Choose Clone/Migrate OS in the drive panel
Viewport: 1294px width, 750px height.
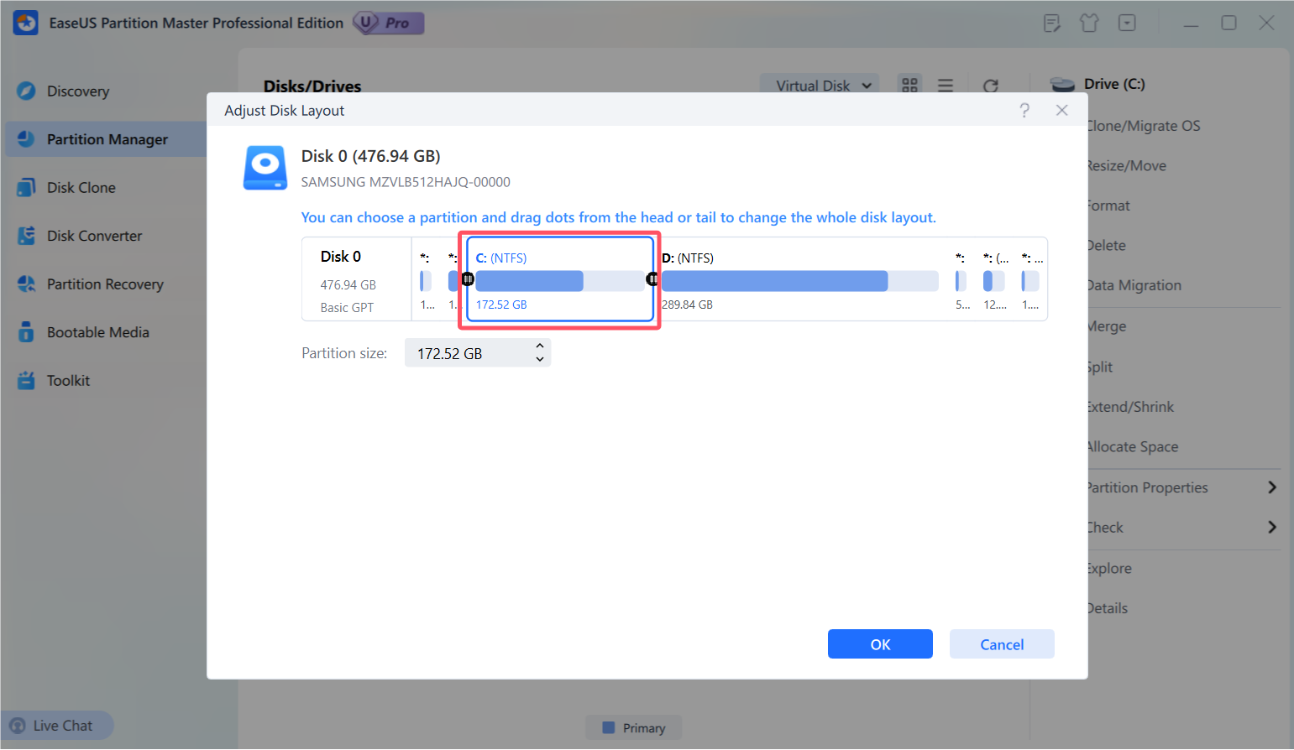point(1145,126)
